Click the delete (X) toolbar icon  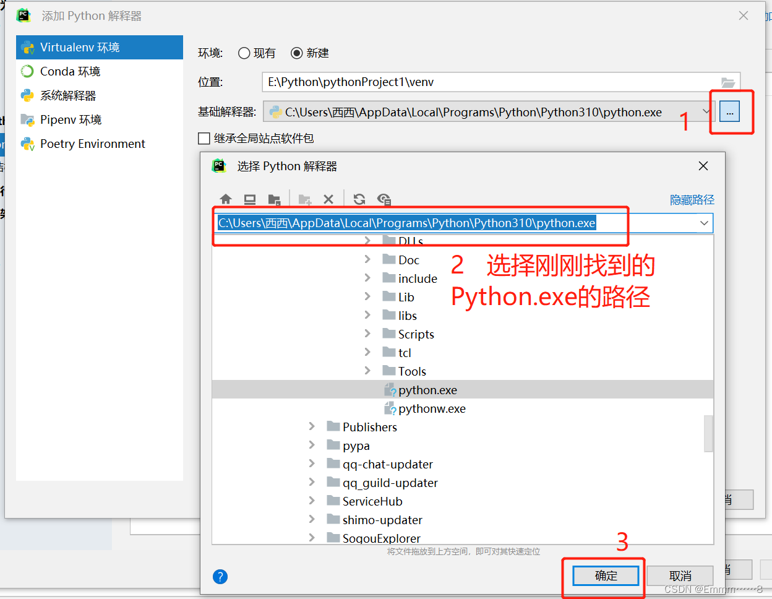(328, 199)
